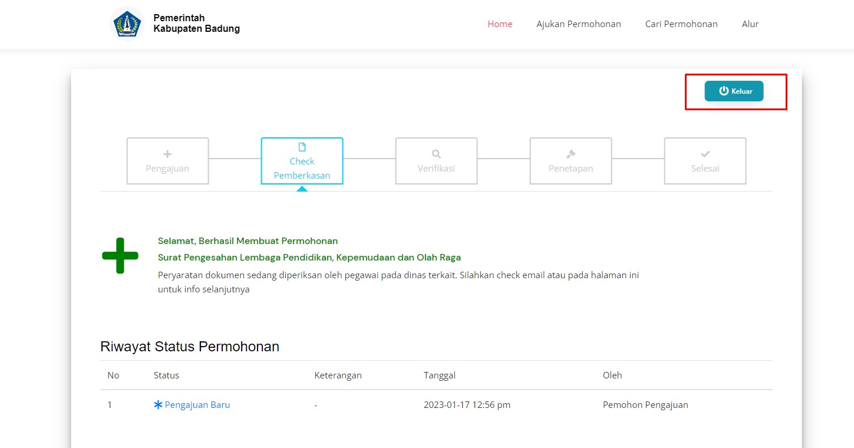854x448 pixels.
Task: Click the Kabupaten Badung government logo
Action: point(127,24)
